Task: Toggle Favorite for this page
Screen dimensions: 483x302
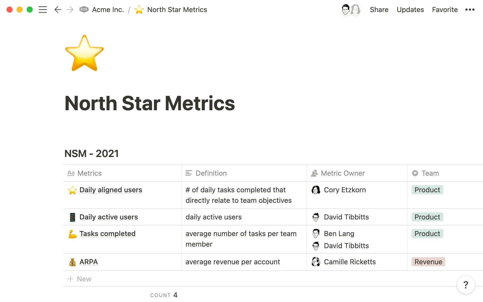Action: (x=445, y=10)
